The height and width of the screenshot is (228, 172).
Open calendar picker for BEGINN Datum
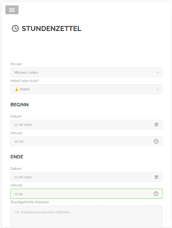coord(156,125)
